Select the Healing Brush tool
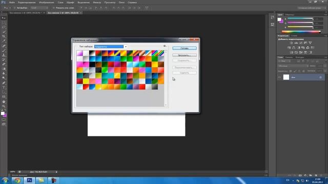Screen dimensions: 328x184 (4, 46)
